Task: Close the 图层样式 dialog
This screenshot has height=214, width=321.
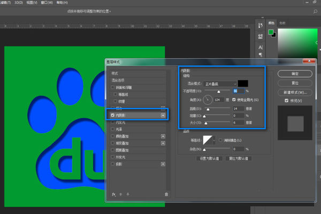Action: (x=309, y=61)
